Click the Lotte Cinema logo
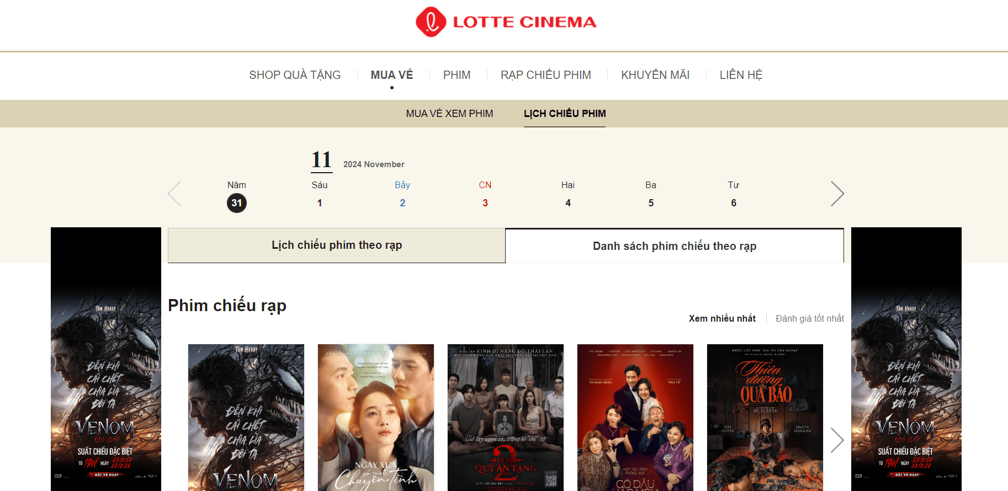This screenshot has width=1008, height=491. tap(506, 22)
